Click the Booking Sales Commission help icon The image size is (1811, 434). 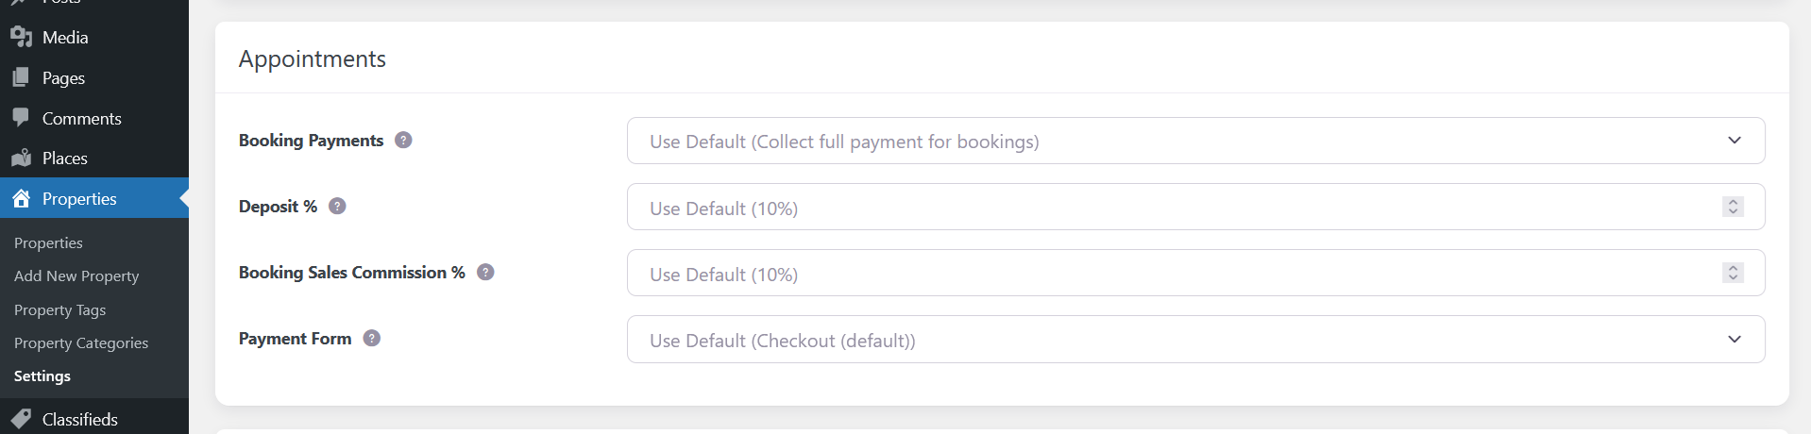pos(485,272)
